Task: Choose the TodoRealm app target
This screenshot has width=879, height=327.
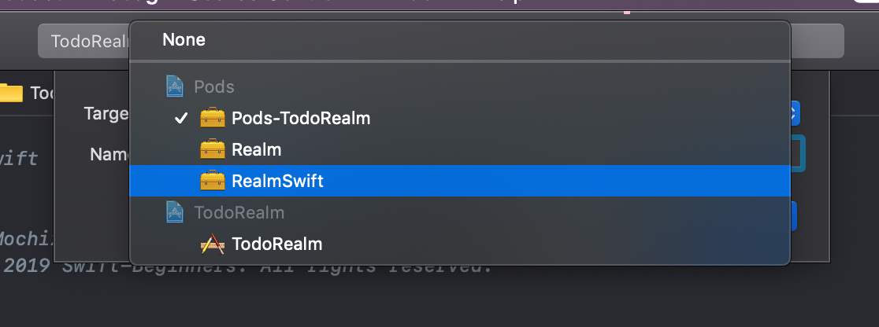Action: point(460,244)
